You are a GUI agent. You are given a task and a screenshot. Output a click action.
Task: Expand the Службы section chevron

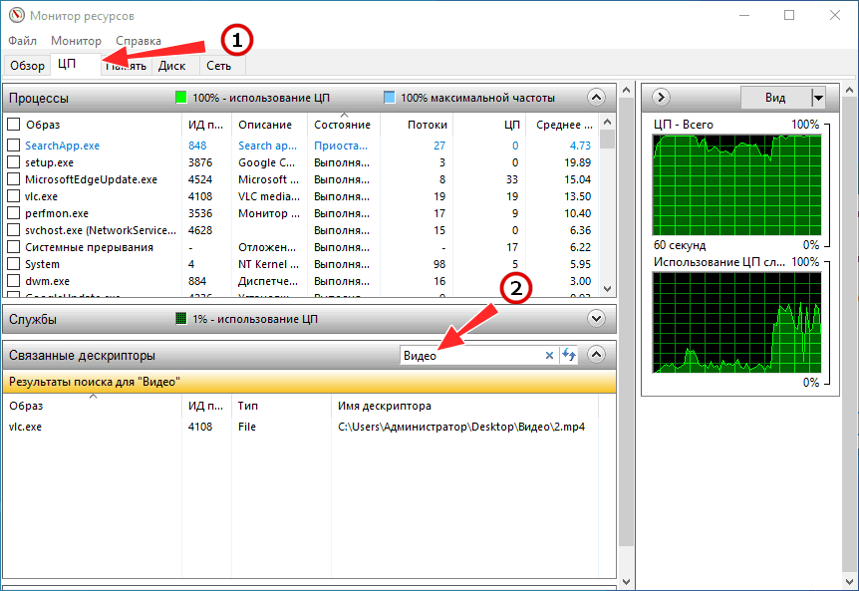click(x=596, y=319)
